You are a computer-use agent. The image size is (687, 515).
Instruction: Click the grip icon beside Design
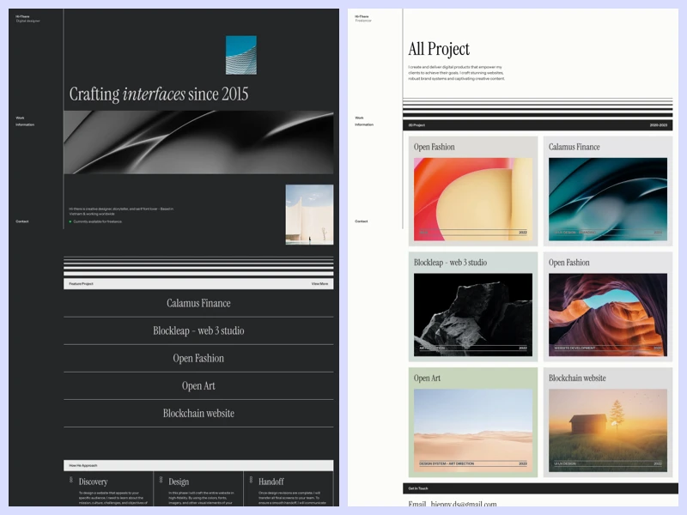161,480
